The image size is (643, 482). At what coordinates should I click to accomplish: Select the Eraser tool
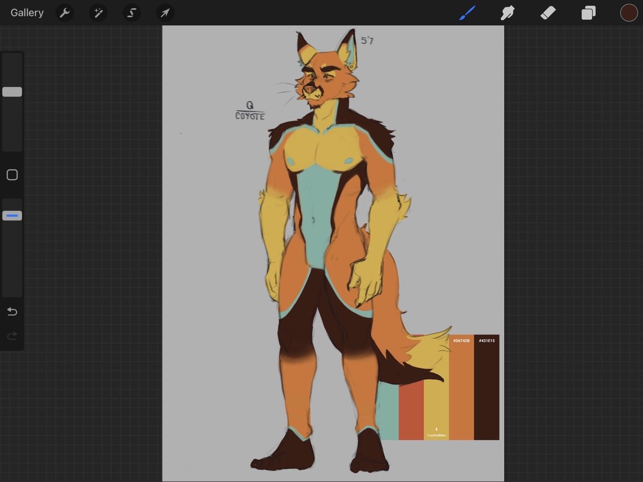(548, 12)
